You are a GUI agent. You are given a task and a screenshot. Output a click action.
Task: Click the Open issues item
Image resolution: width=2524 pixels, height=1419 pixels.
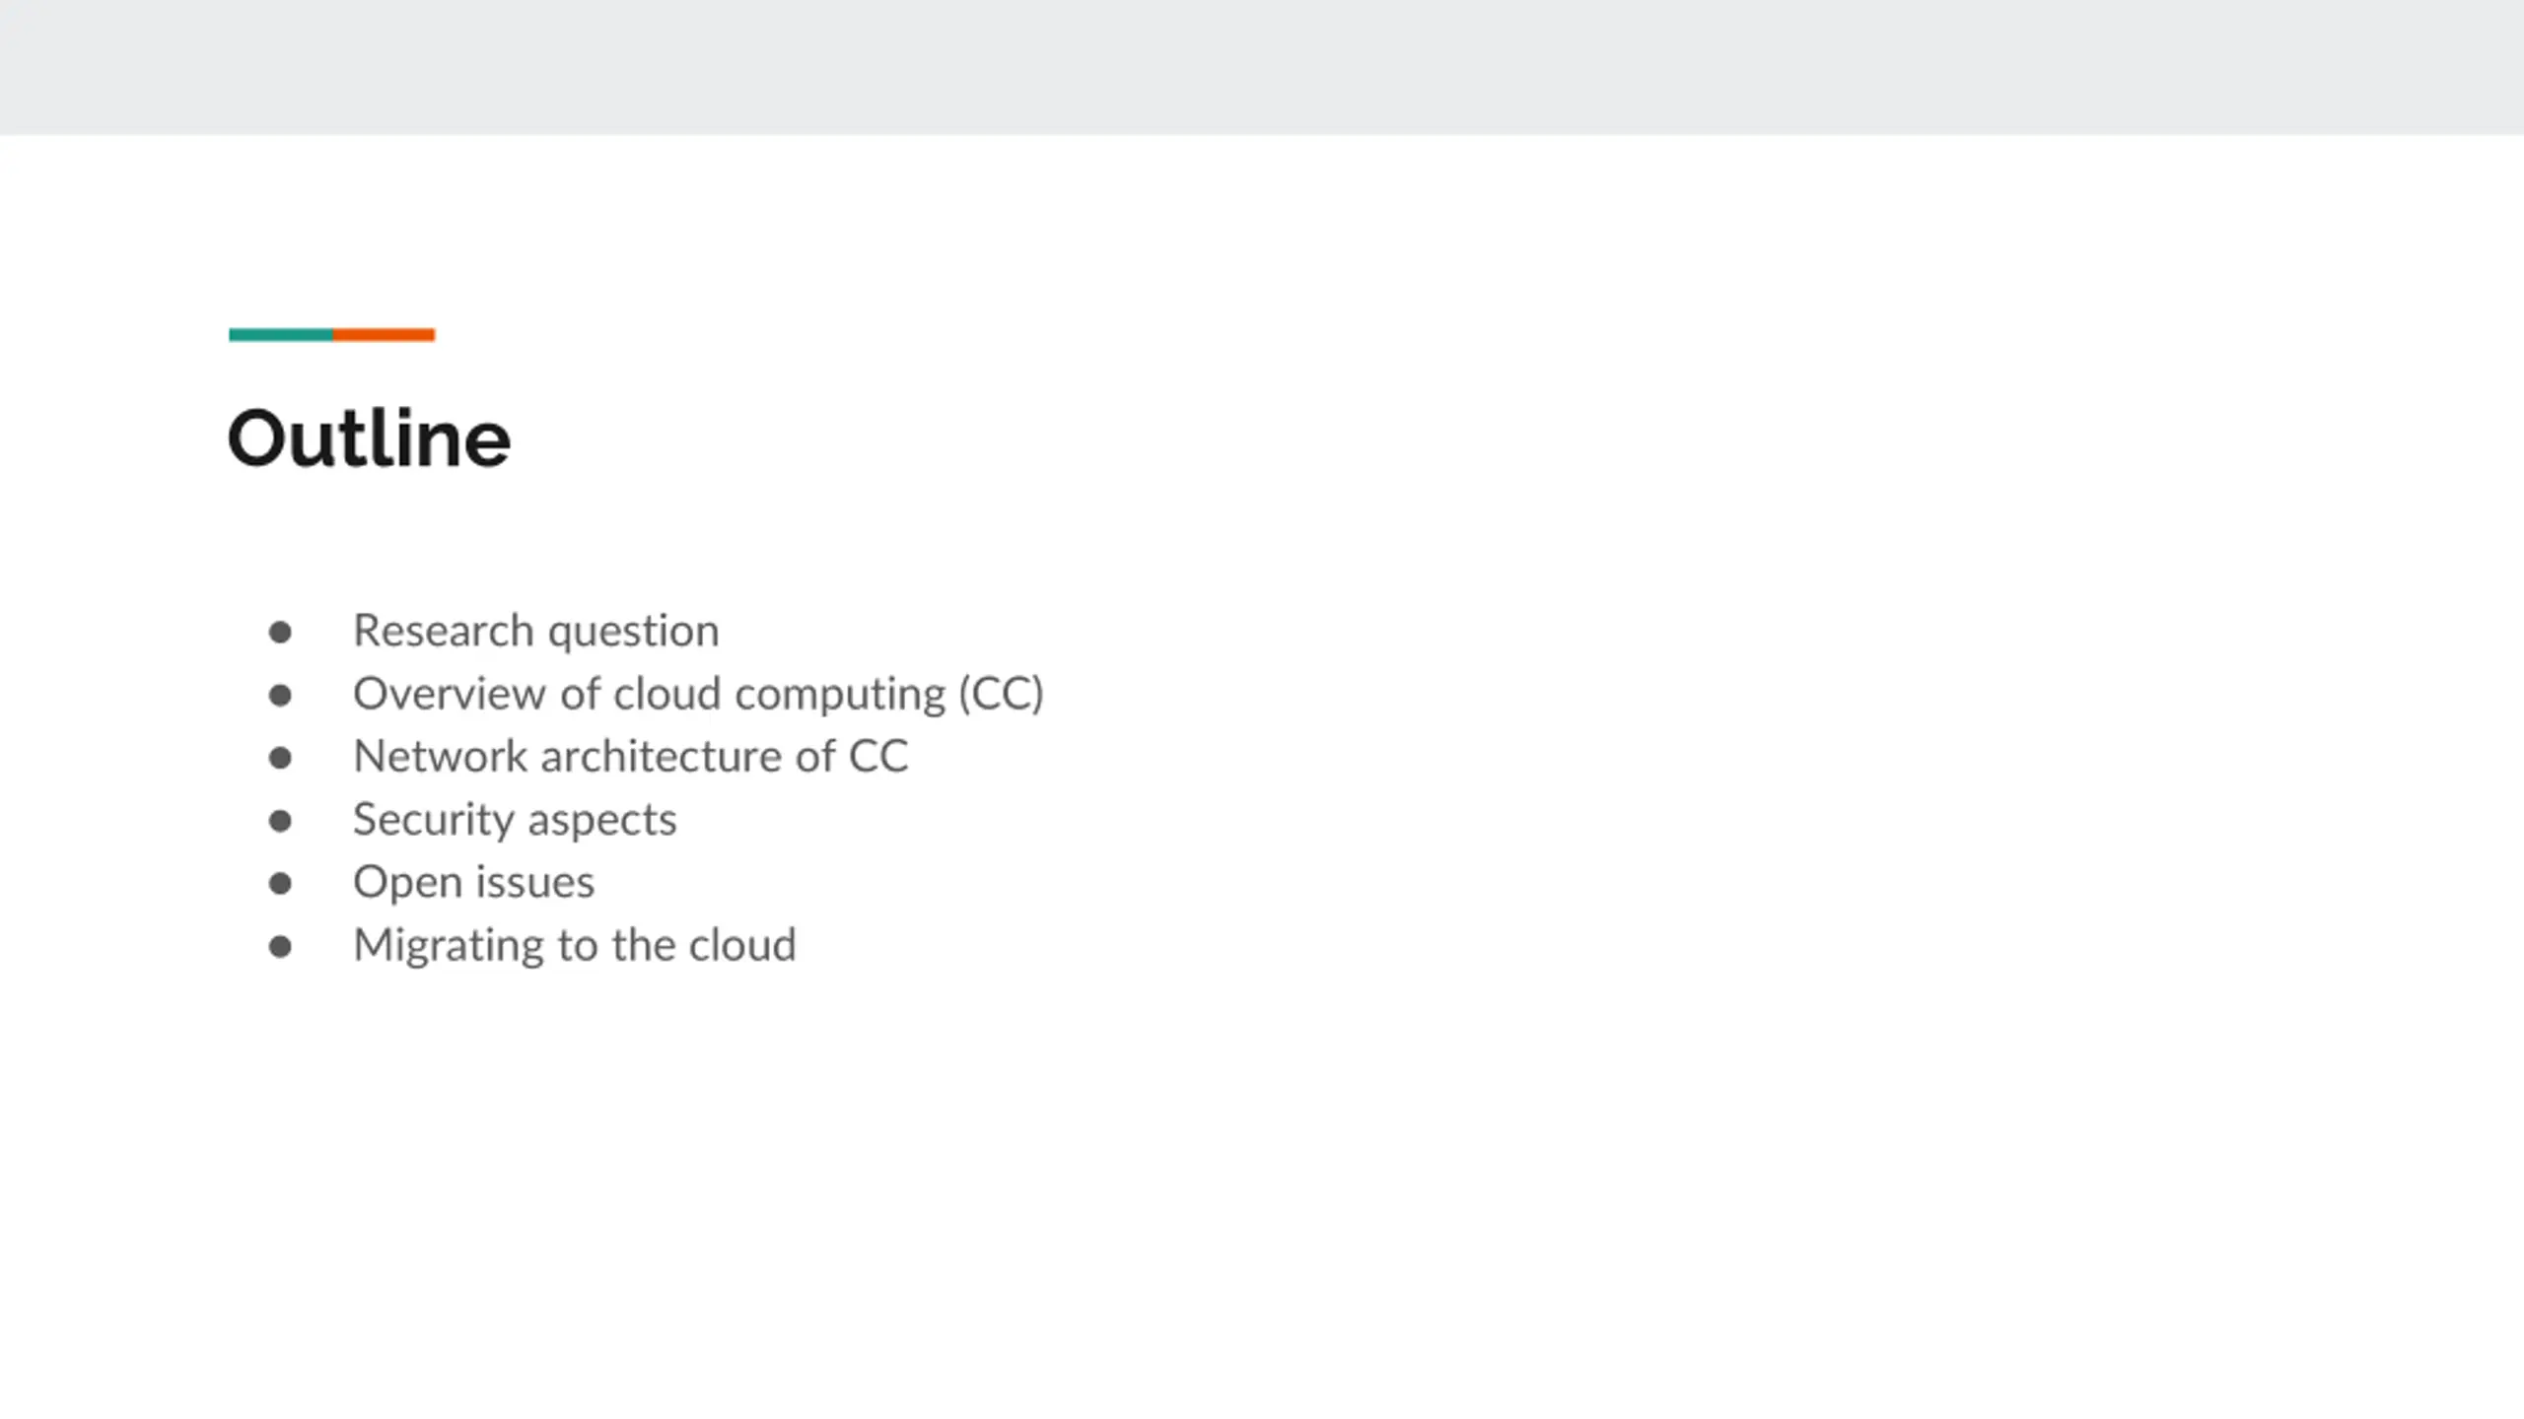click(x=474, y=883)
